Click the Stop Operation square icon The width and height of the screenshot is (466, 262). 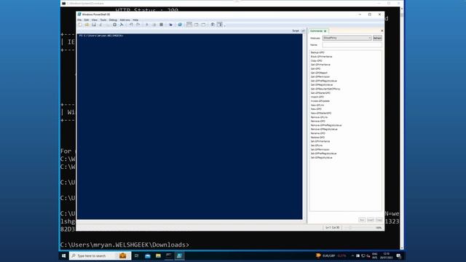[162, 25]
